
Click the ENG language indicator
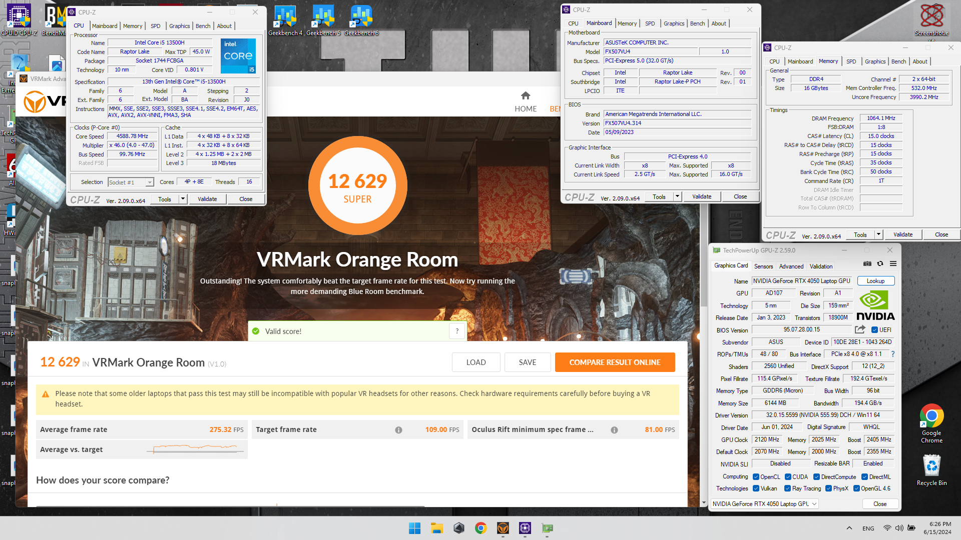click(868, 528)
